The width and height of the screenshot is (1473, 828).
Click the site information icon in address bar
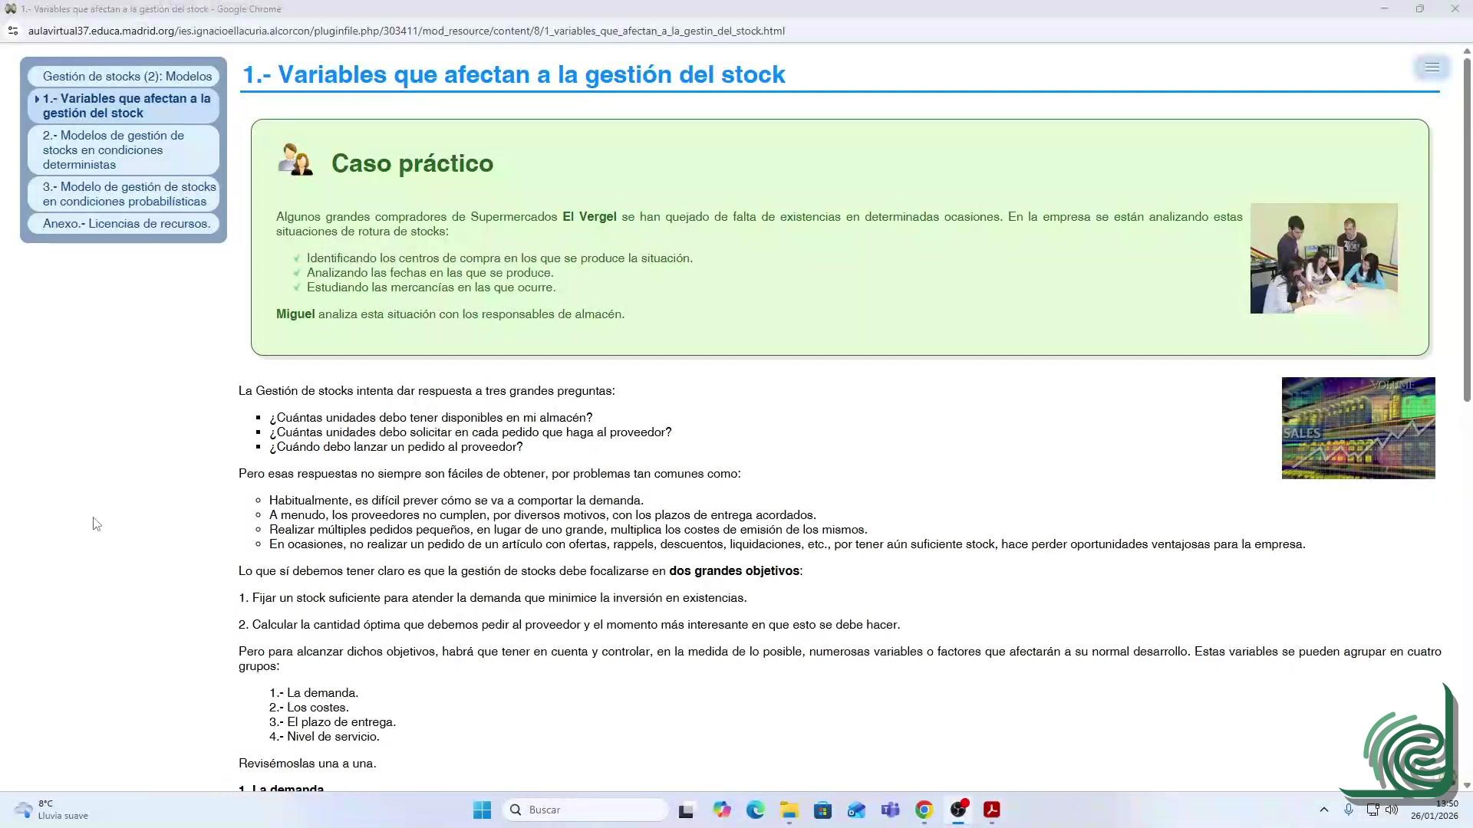point(12,31)
